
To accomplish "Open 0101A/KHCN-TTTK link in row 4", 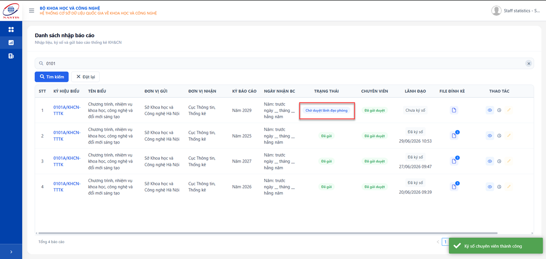I will coord(67,187).
